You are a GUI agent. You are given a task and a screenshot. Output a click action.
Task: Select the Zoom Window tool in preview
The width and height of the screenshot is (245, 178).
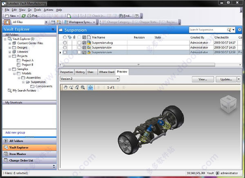77,88
